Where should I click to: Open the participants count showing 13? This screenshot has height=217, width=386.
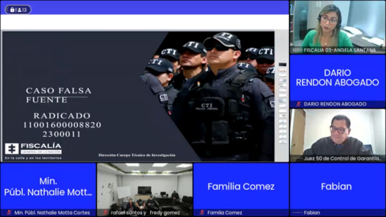[22, 10]
